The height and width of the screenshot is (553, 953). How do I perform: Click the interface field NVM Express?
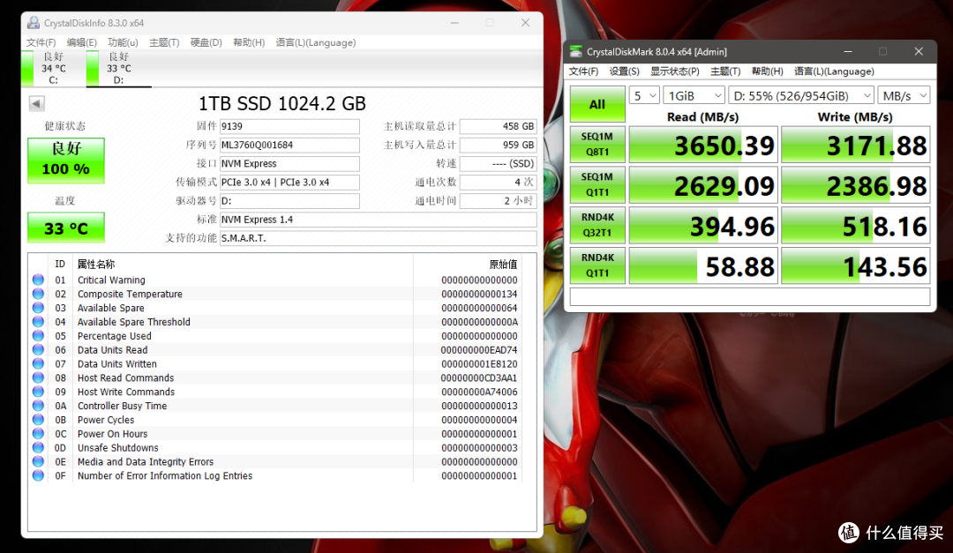289,163
